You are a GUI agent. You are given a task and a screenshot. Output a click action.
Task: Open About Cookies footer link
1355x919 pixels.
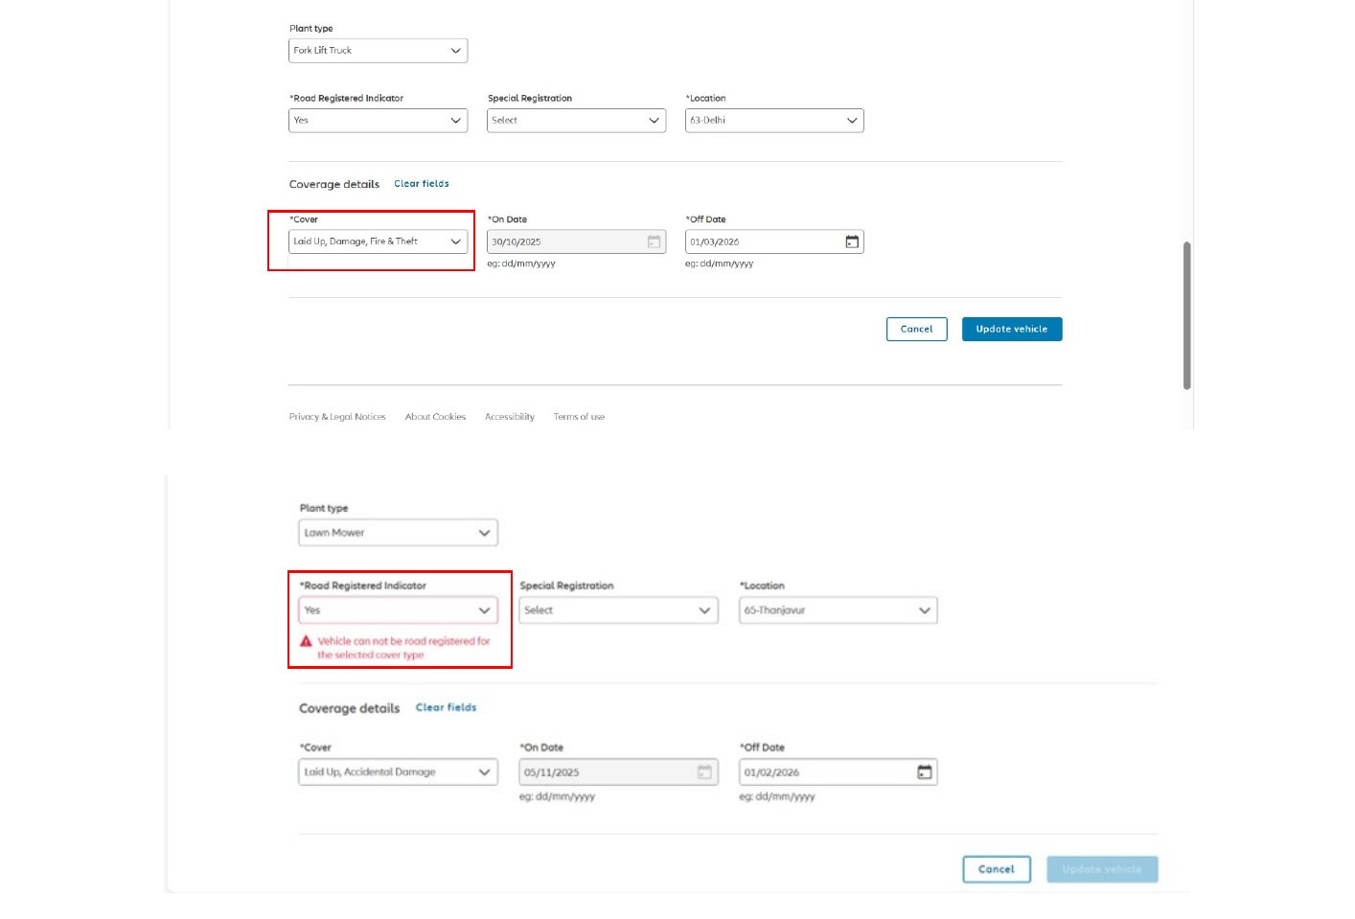(435, 417)
